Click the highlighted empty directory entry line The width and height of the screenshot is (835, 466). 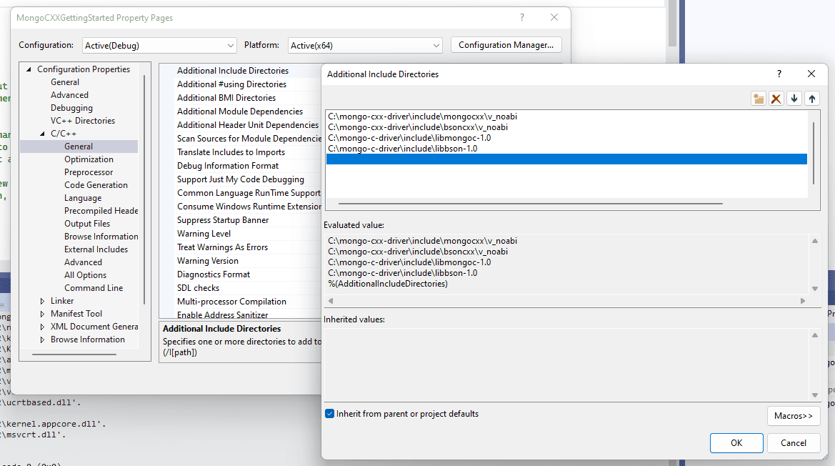[566, 159]
